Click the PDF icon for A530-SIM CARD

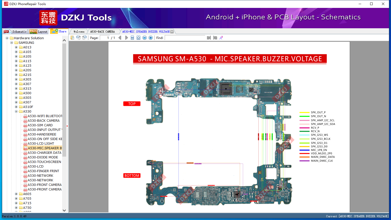pyautogui.click(x=25, y=125)
